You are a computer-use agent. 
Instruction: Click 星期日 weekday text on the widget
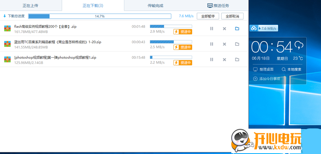[x=282, y=58]
